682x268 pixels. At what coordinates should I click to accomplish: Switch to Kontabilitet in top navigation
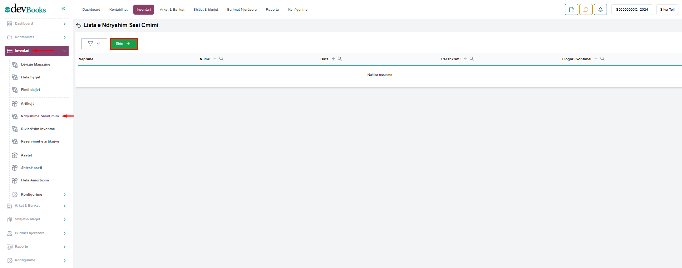(118, 10)
